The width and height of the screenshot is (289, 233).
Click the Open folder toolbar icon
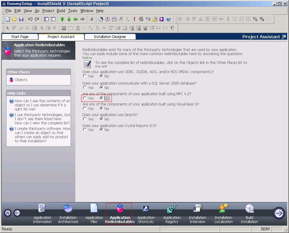click(x=14, y=19)
